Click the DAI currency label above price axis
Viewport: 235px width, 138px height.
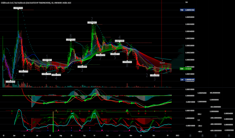[186, 2]
